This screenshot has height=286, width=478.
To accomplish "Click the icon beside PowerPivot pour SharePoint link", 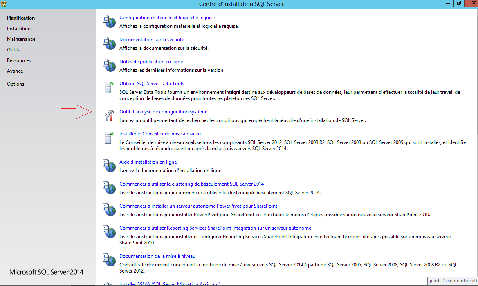I will pos(109,210).
